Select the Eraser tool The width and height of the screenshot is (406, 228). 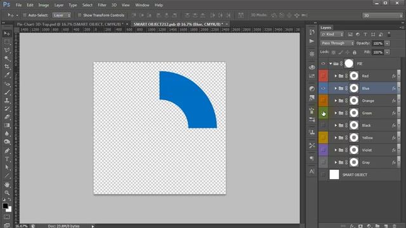tap(7, 117)
